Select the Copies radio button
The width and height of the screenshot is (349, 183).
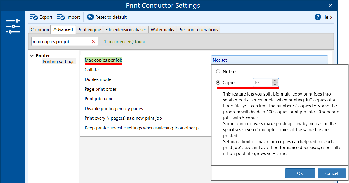[218, 83]
